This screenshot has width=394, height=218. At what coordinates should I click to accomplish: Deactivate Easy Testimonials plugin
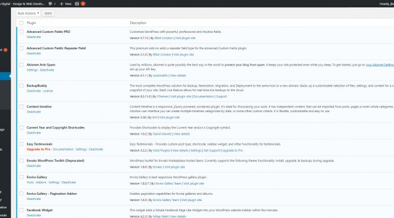click(96, 149)
